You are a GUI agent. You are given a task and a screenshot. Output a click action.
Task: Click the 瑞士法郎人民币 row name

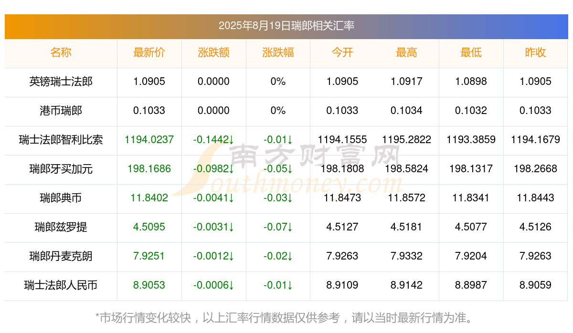tap(61, 285)
